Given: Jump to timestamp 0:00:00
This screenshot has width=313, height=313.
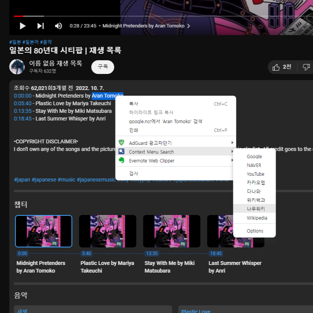Looking at the screenshot, I should coord(22,96).
